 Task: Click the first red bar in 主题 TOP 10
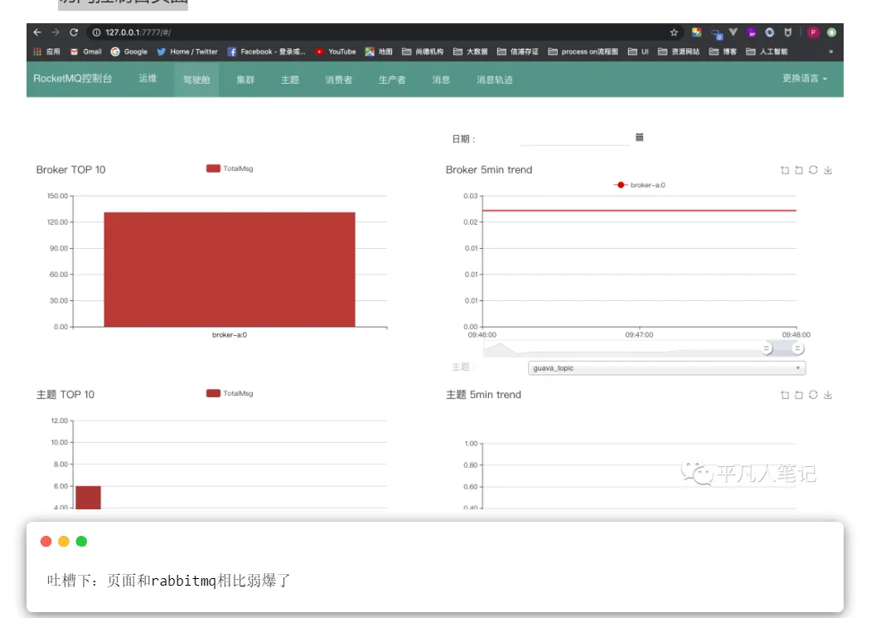89,497
